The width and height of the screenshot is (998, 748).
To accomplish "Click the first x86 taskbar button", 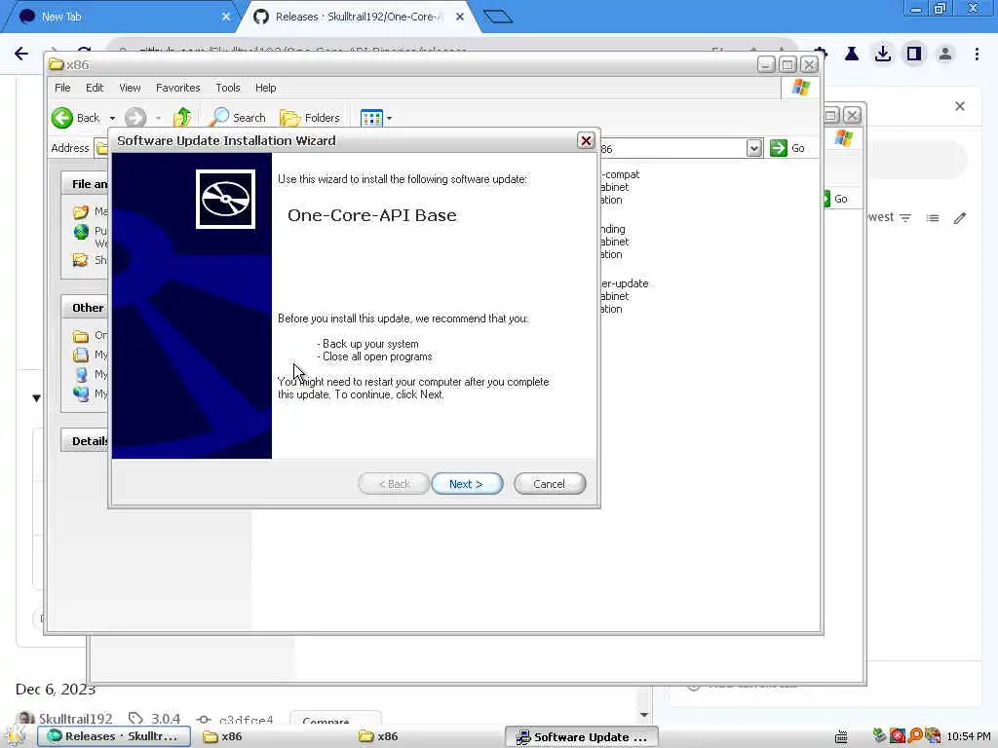I will (x=222, y=736).
